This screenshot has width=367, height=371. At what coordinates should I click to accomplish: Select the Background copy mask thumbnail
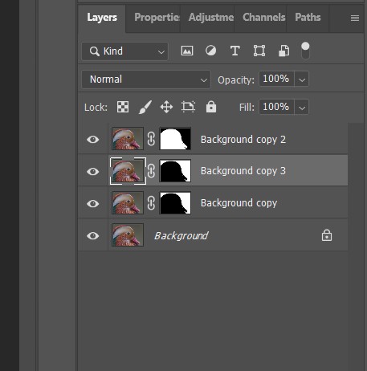(x=175, y=203)
